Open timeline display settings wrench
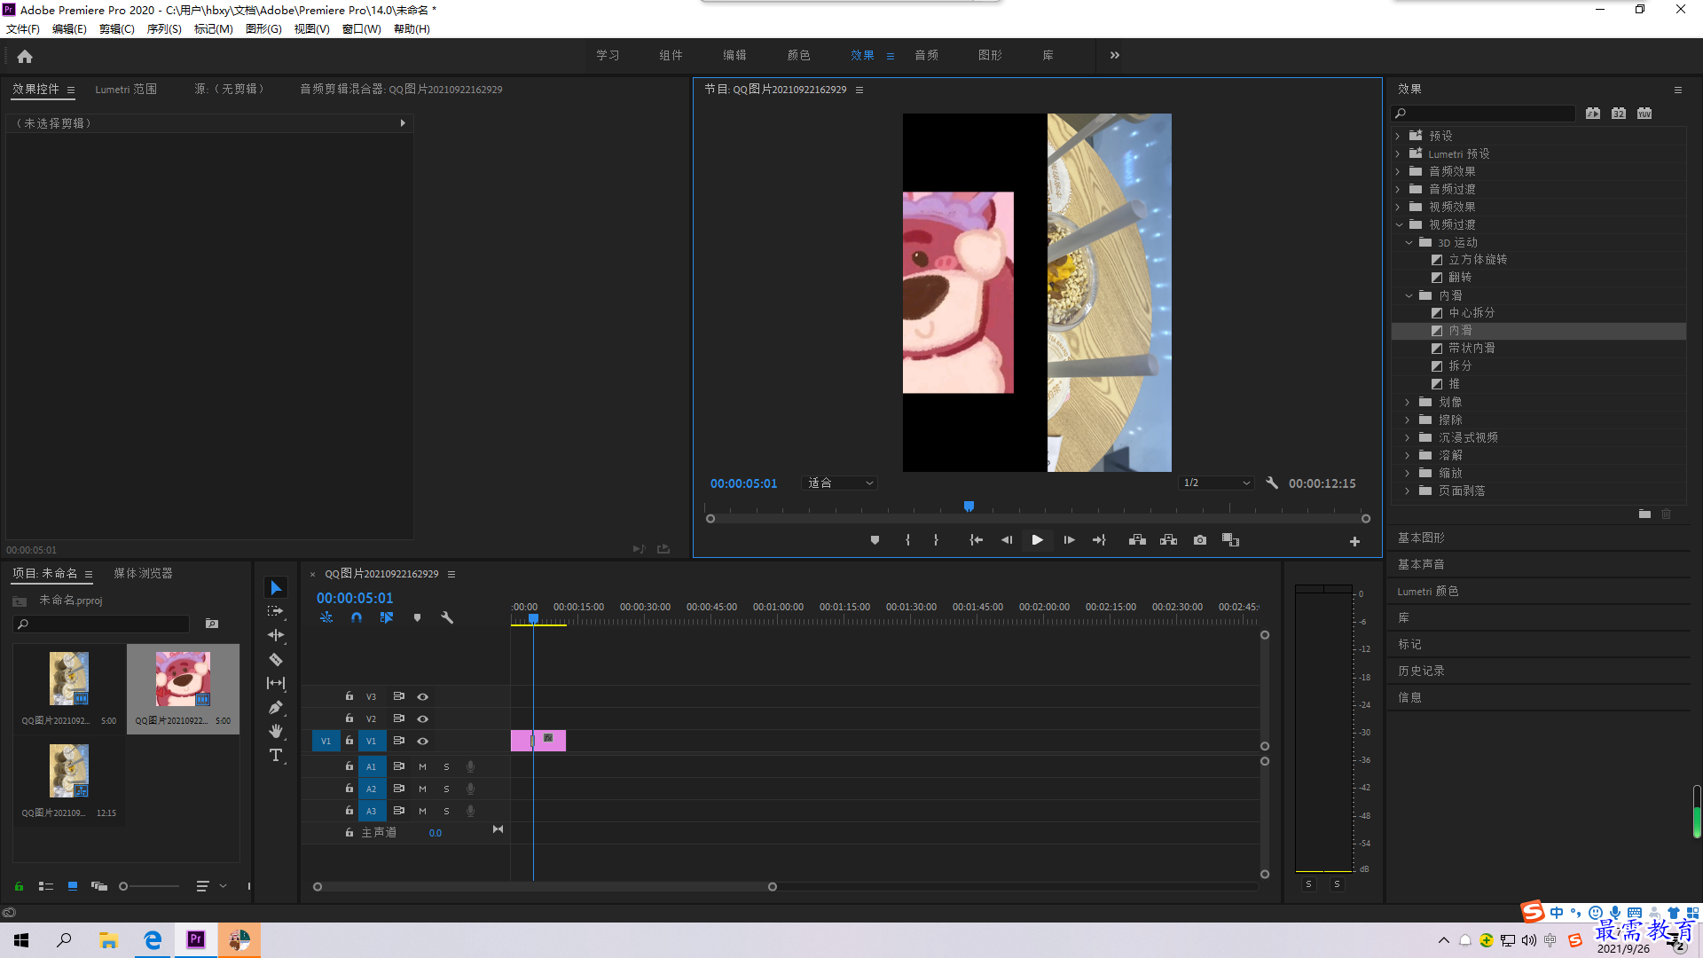The width and height of the screenshot is (1703, 958). pos(447,617)
